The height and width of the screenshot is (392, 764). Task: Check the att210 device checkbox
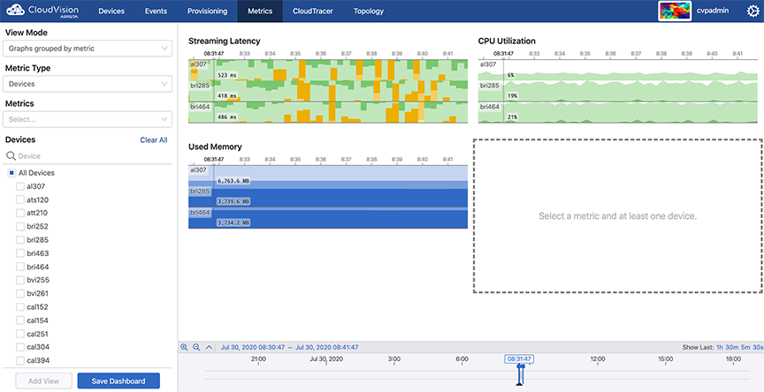coord(20,213)
